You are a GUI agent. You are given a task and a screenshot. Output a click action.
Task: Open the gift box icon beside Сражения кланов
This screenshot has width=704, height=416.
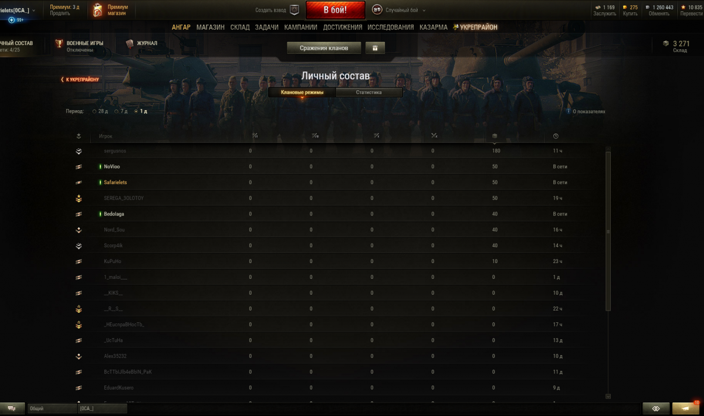375,48
